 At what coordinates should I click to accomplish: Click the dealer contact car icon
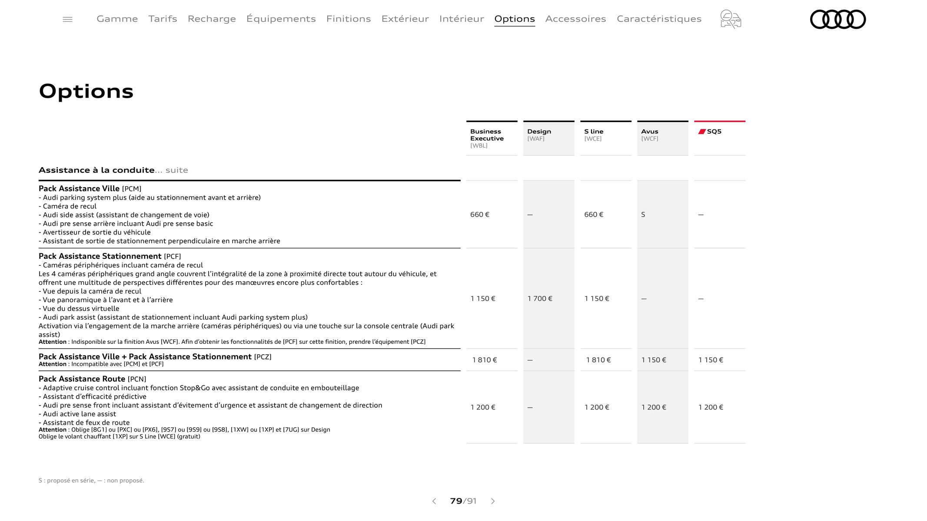click(731, 19)
